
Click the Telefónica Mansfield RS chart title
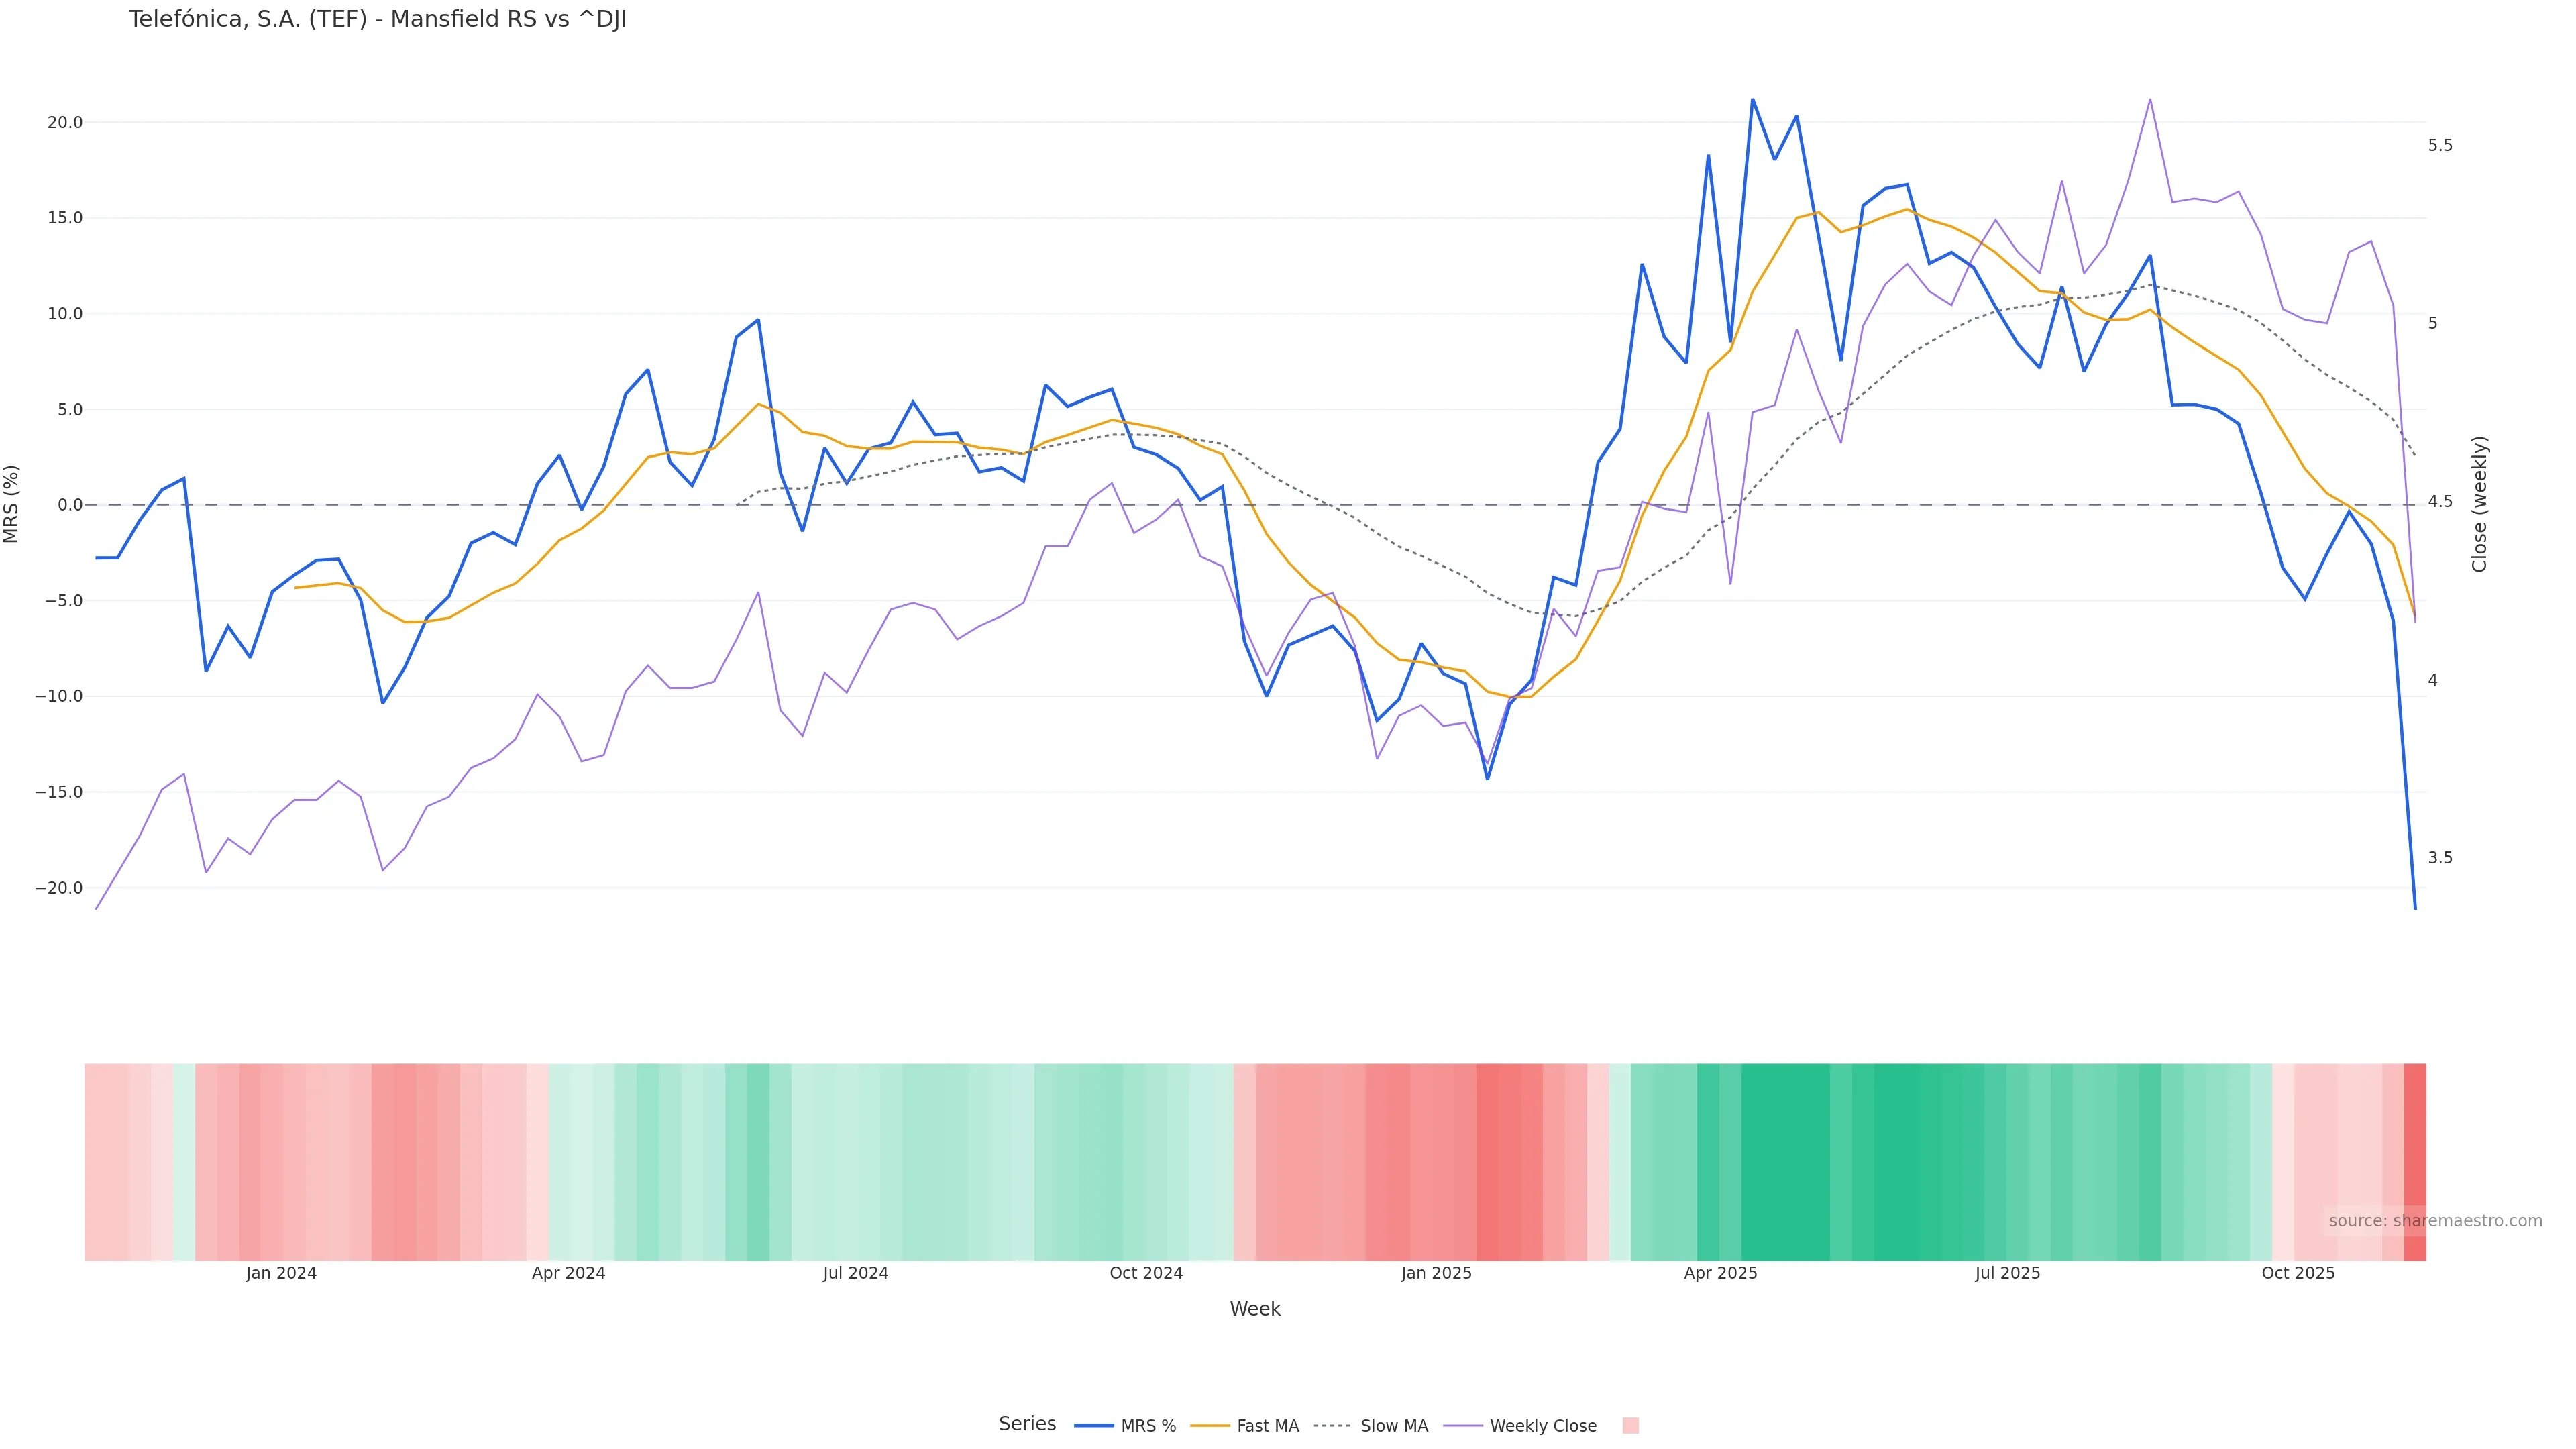(x=377, y=20)
